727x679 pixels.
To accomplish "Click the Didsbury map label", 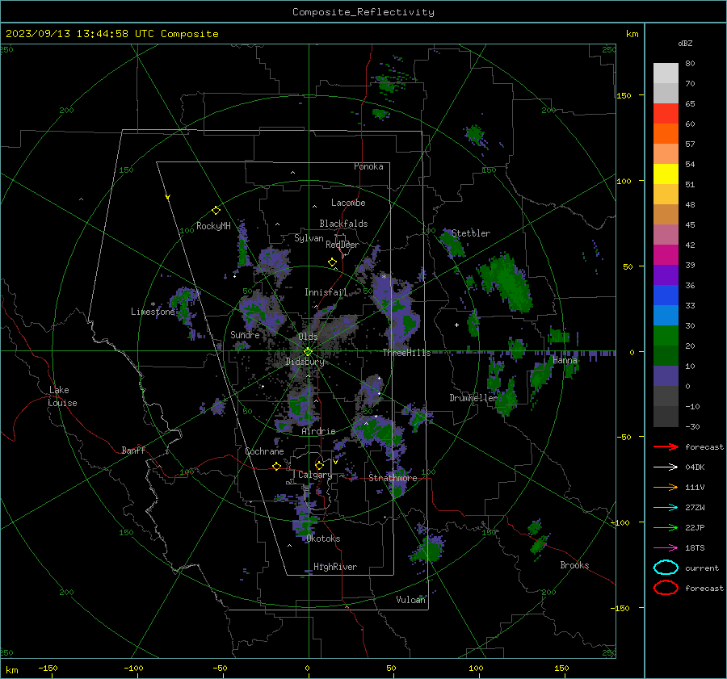I will pos(305,362).
